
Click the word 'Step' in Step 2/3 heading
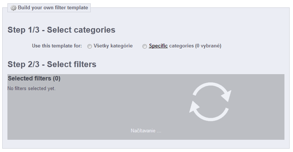[16, 65]
